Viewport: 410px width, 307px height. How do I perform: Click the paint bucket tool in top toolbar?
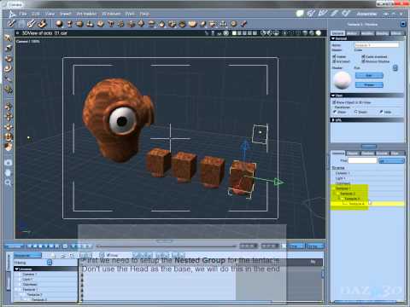tap(42, 24)
